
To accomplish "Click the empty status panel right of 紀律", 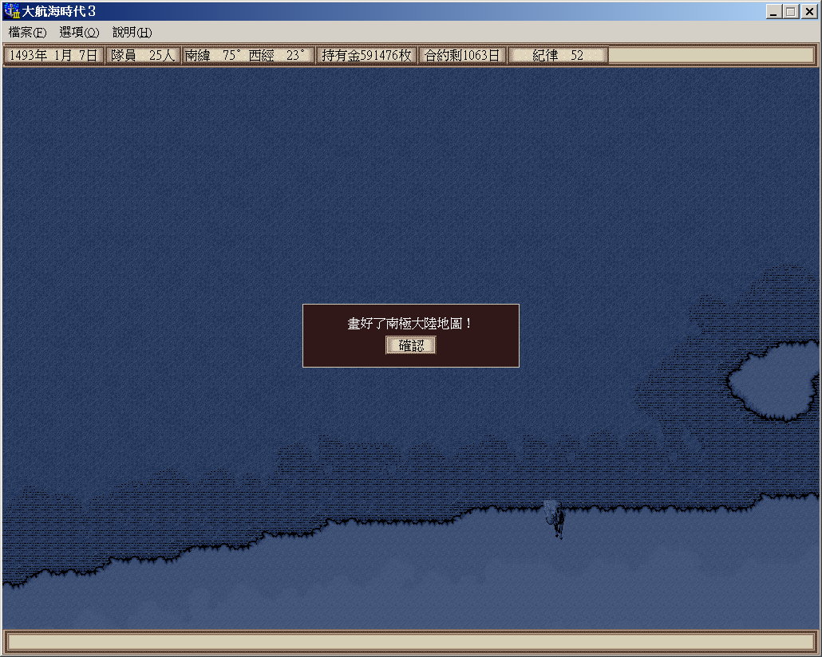I will coord(710,56).
